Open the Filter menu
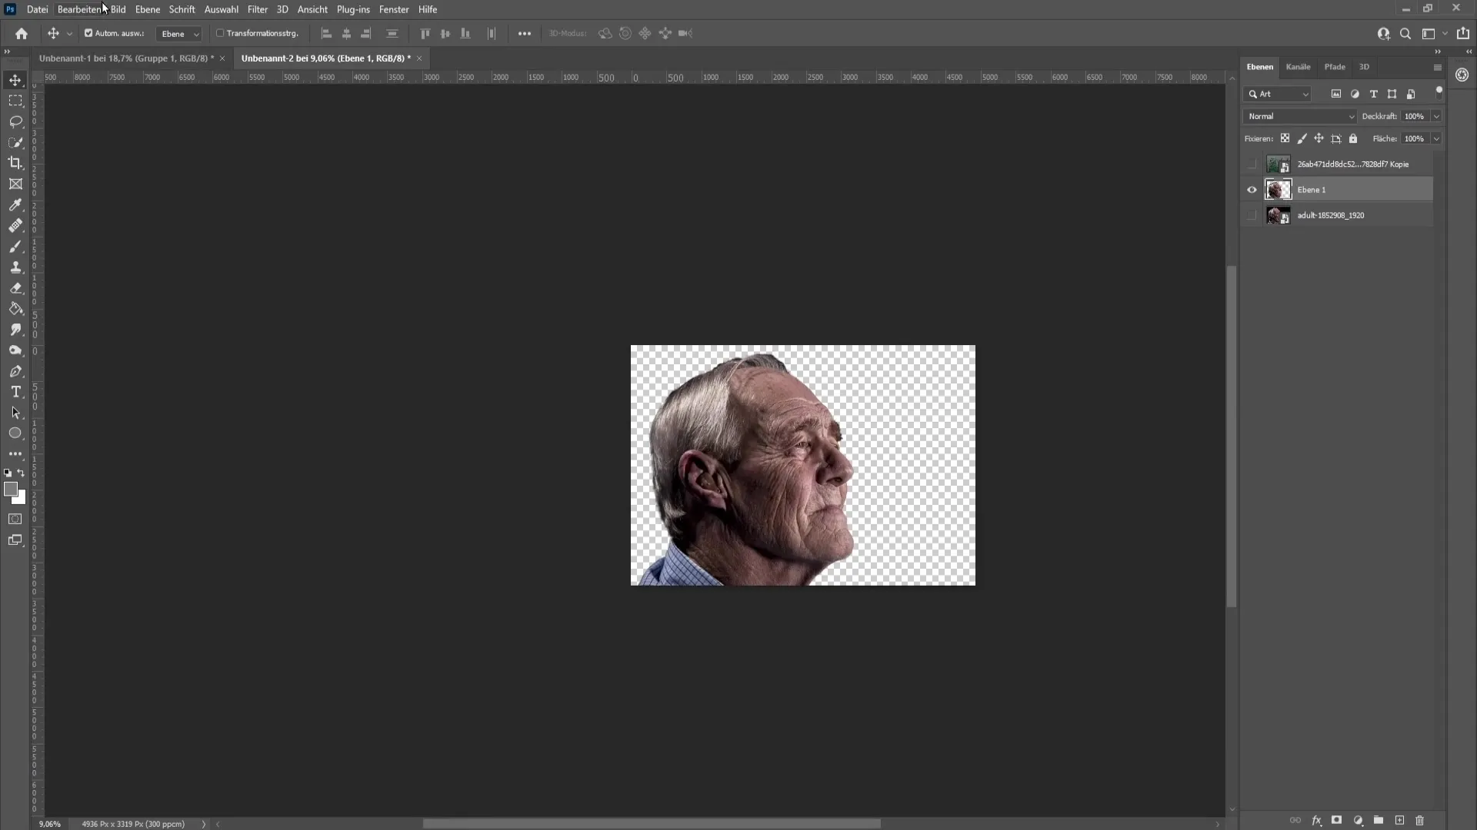The image size is (1477, 830). tap(258, 9)
